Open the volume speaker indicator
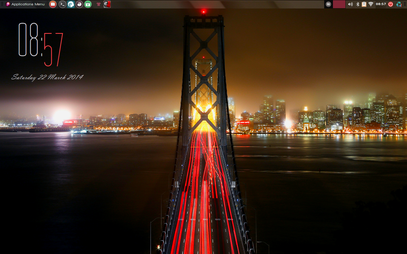The image size is (407, 254). pyautogui.click(x=350, y=4)
